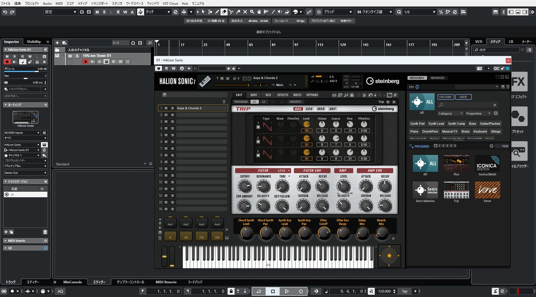Delete track version trash icon
536x297 pixels.
[x=45, y=232]
